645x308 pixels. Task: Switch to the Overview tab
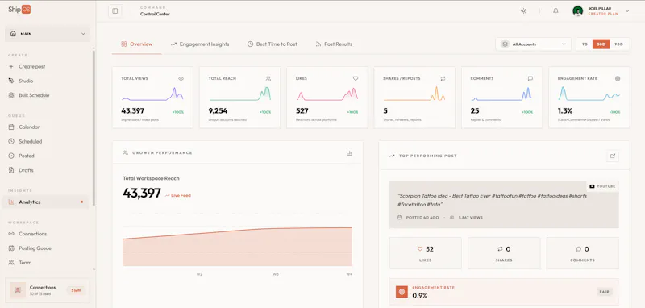[x=136, y=44]
